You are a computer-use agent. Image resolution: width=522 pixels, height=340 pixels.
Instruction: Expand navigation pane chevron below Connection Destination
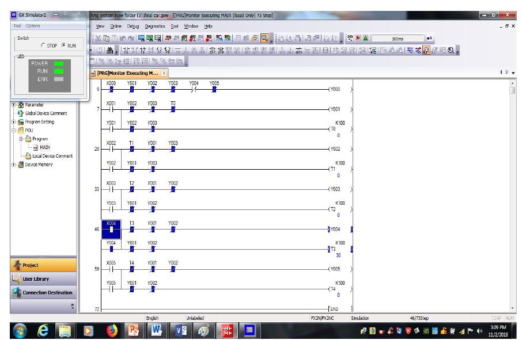pos(72,305)
